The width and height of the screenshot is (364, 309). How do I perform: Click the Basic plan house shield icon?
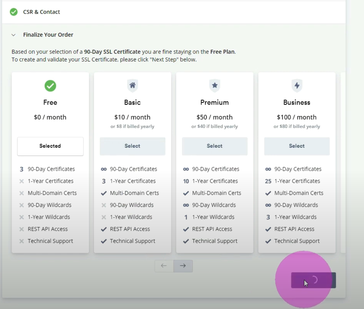click(x=132, y=85)
